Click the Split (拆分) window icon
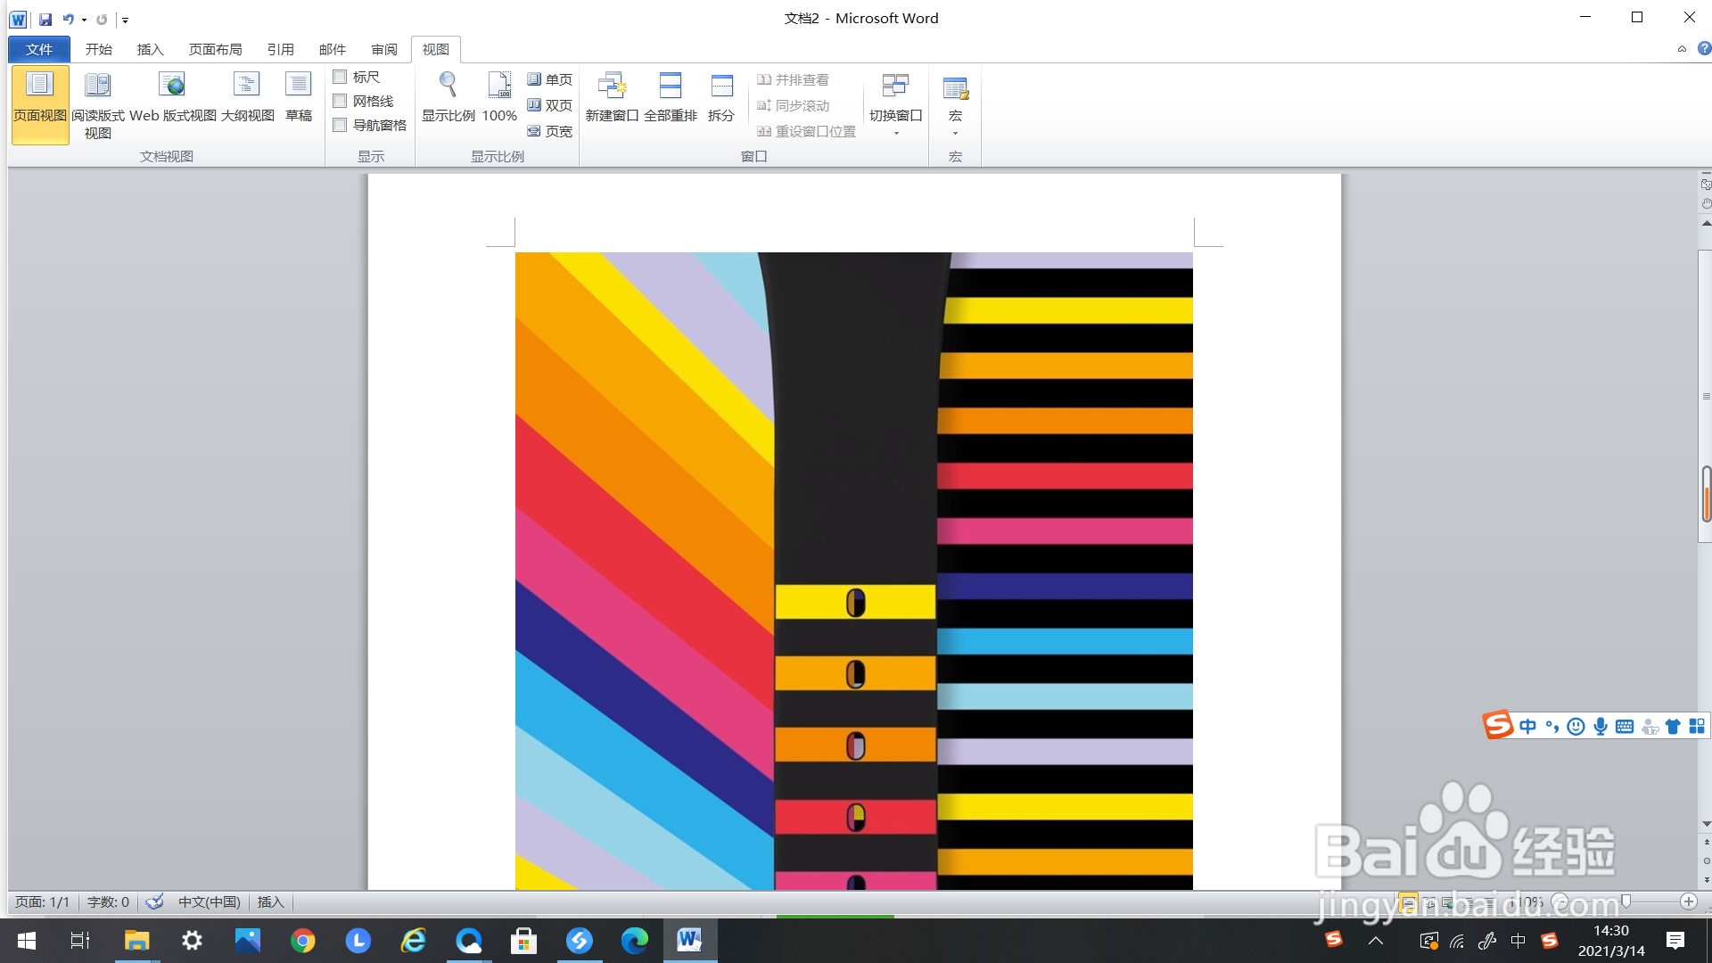 [721, 86]
